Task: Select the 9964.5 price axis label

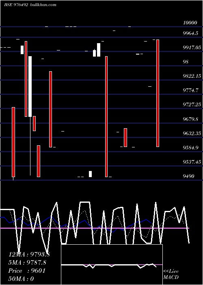Action: 190,33
